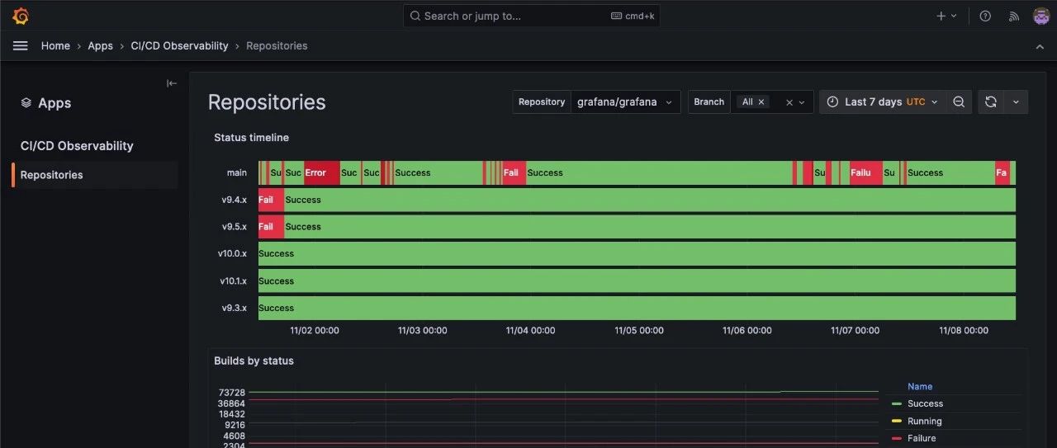Click the v10.0.x branch label
This screenshot has width=1057, height=448.
point(233,254)
